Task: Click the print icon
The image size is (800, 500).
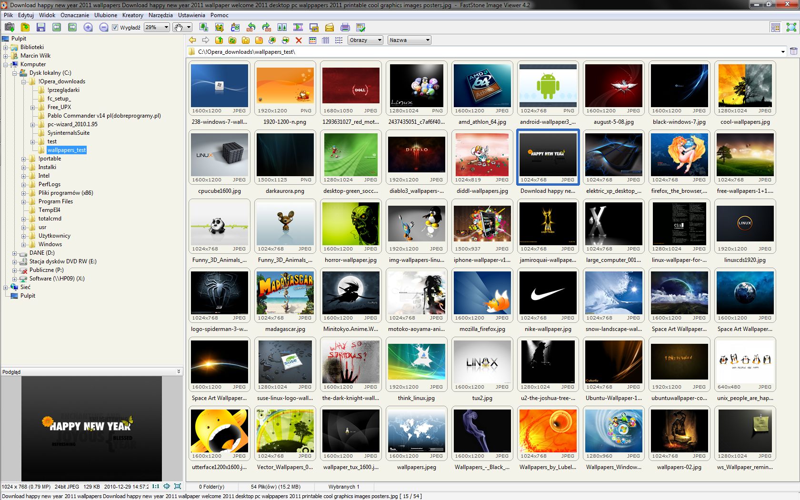Action: tap(345, 28)
